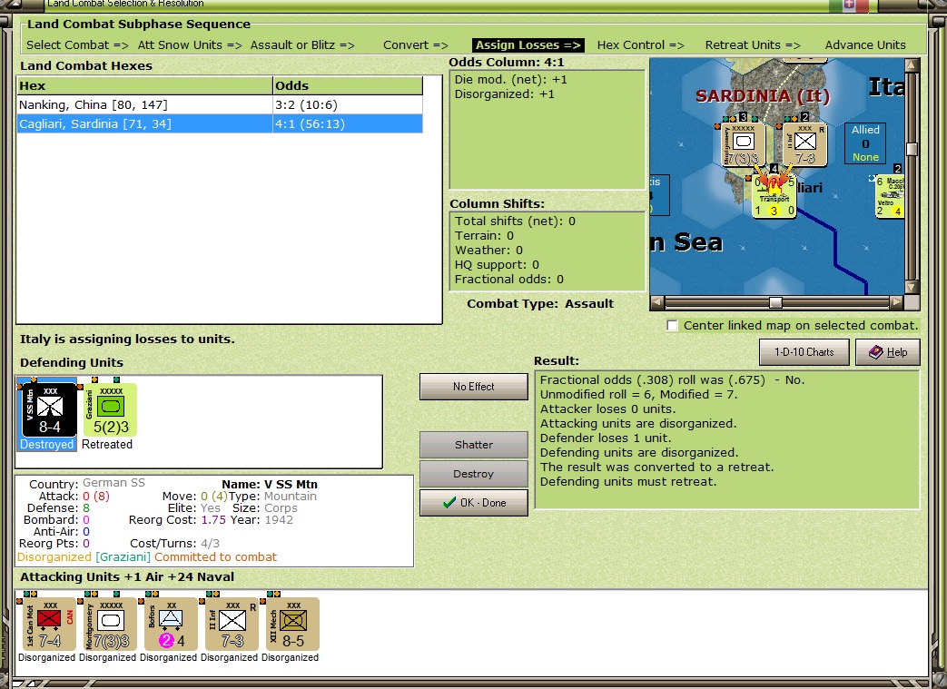
Task: Click the map horizontal scrollbar thumb
Action: (775, 302)
